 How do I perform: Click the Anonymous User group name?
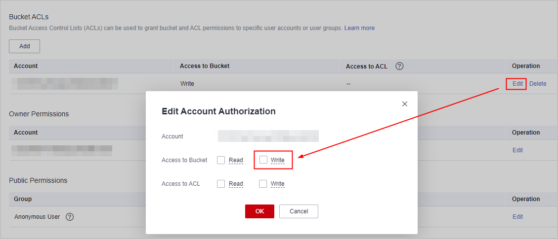pos(37,217)
